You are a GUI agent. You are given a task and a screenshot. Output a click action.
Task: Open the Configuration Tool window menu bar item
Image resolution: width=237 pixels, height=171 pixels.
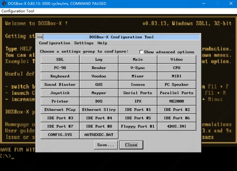click(18, 11)
